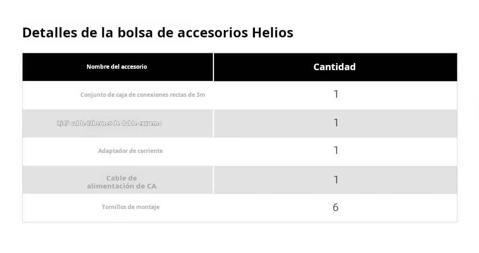This screenshot has height=253, width=479.
Task: Click the quantity for the caja de conexiones row
Action: [x=336, y=94]
